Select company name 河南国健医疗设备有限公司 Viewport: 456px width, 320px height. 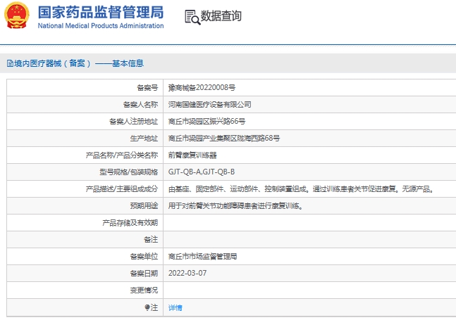[x=210, y=105]
